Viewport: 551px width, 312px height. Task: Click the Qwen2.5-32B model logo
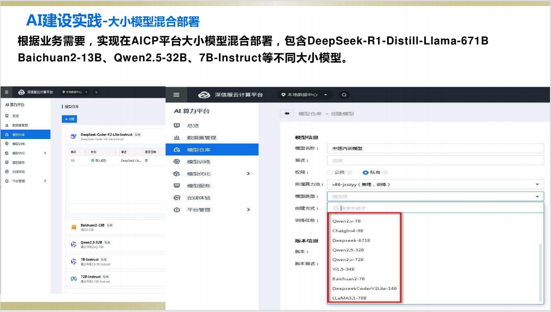tap(74, 244)
